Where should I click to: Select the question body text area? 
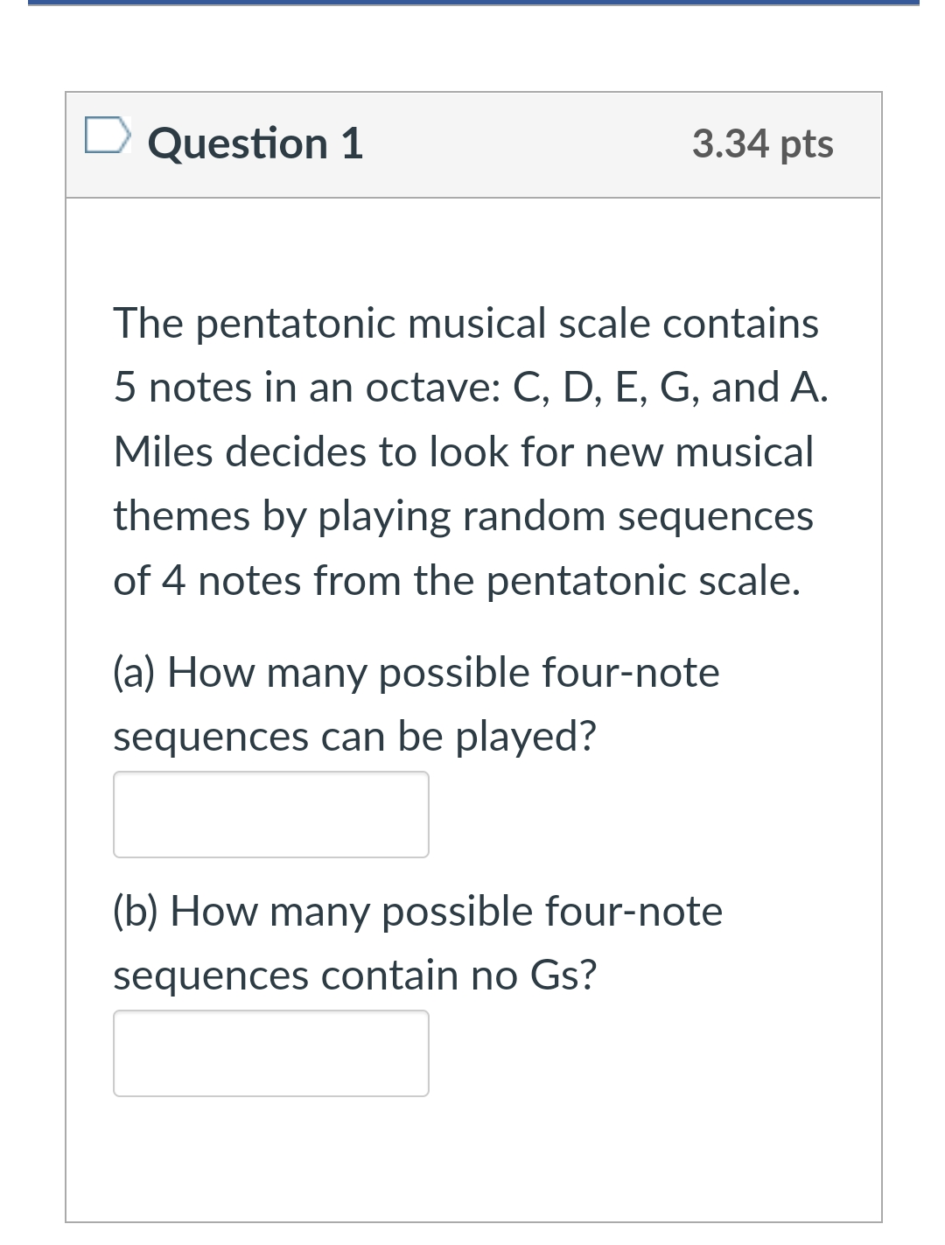click(x=472, y=451)
